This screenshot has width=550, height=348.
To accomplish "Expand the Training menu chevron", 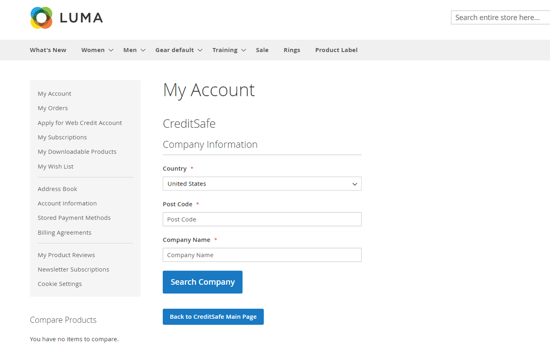I will coord(244,50).
